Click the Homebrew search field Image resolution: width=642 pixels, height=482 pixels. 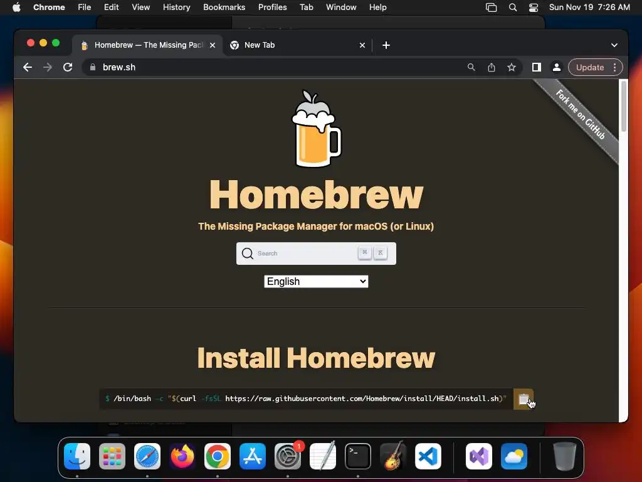pyautogui.click(x=316, y=254)
